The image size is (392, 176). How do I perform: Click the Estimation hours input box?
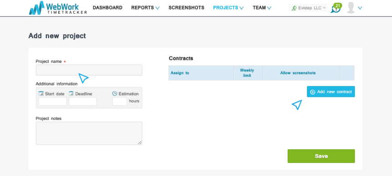[119, 101]
